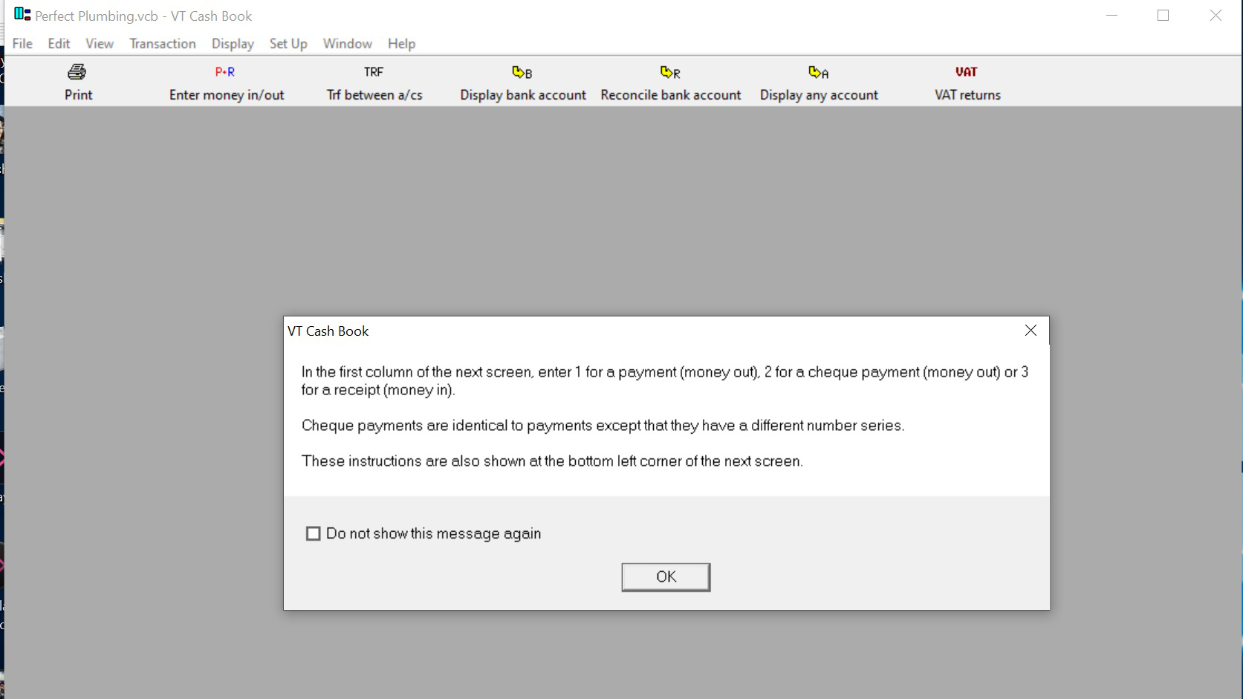
Task: Open the Display bank account icon
Action: point(522,72)
